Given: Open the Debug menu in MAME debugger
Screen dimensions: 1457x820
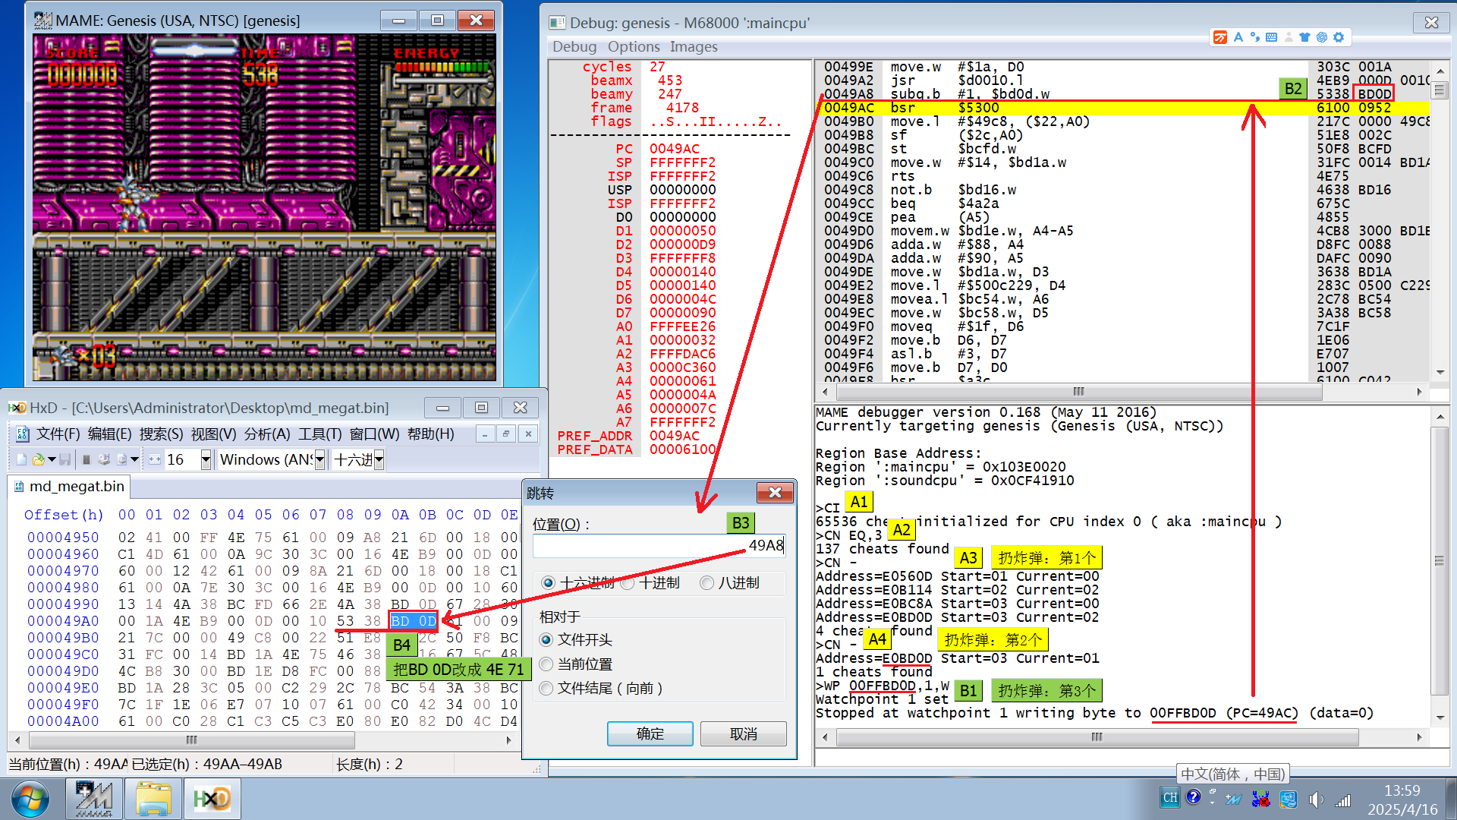Looking at the screenshot, I should pos(574,47).
